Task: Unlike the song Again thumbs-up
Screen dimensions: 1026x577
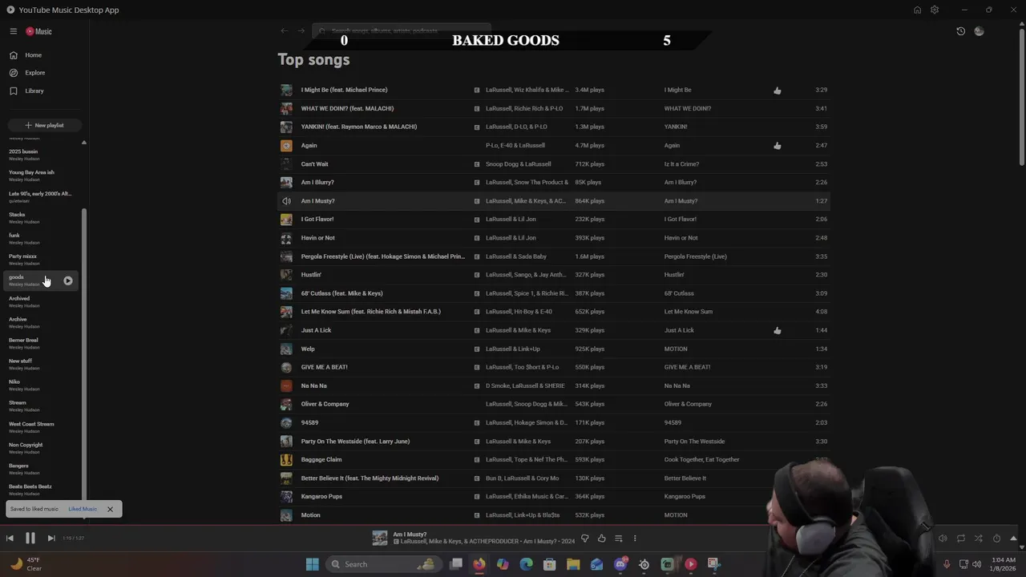Action: pyautogui.click(x=777, y=146)
